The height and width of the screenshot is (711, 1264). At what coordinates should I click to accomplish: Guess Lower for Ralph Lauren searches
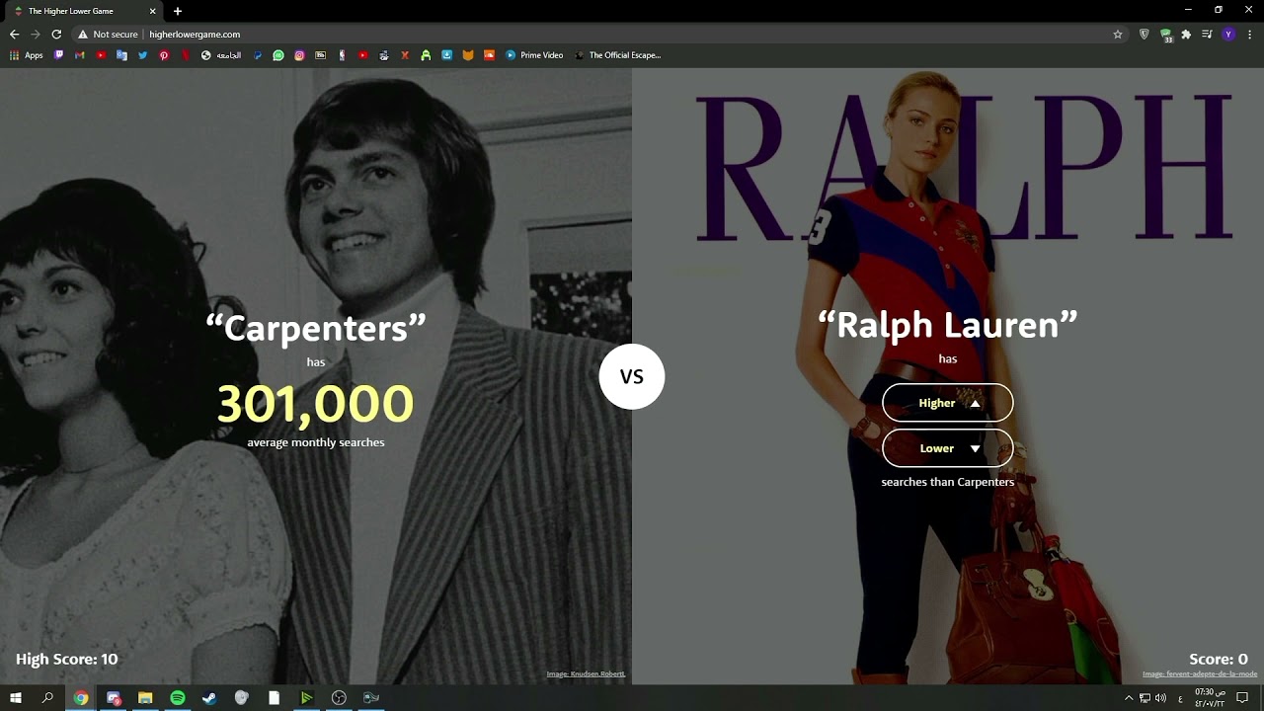947,448
